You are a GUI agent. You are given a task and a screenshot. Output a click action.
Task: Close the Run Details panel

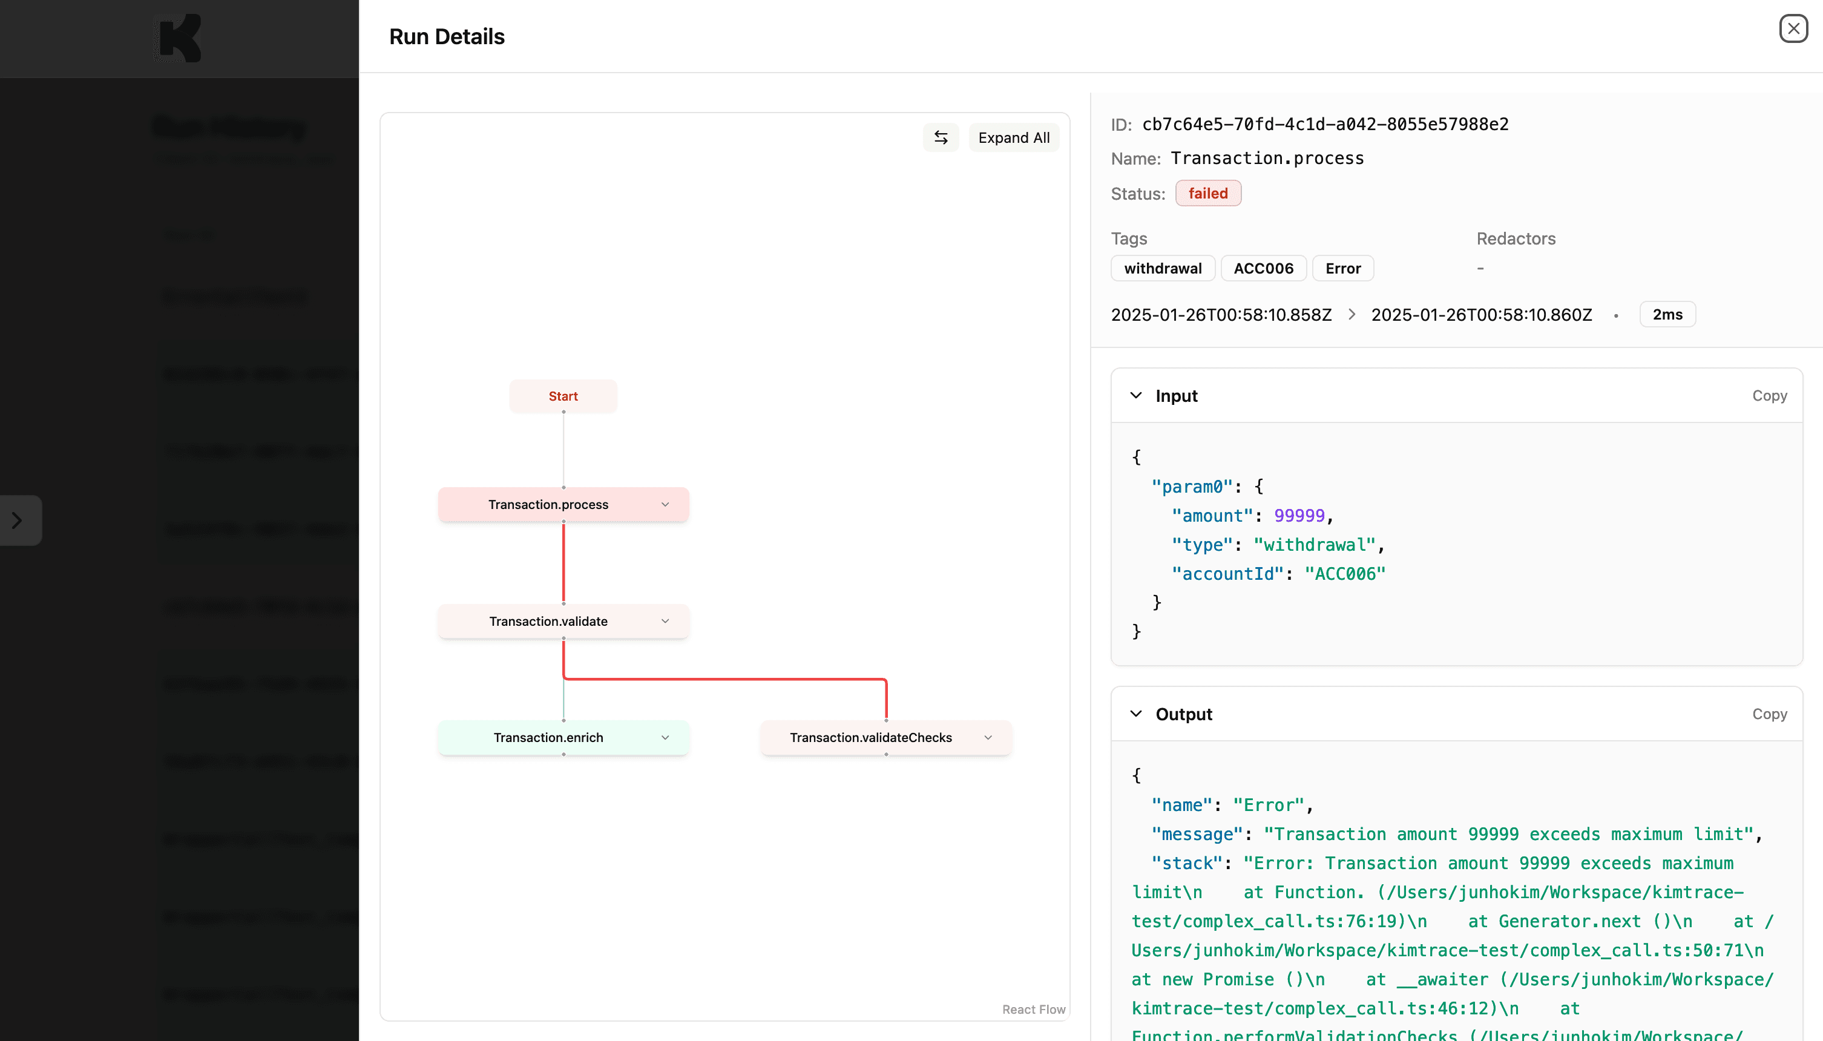pyautogui.click(x=1793, y=28)
